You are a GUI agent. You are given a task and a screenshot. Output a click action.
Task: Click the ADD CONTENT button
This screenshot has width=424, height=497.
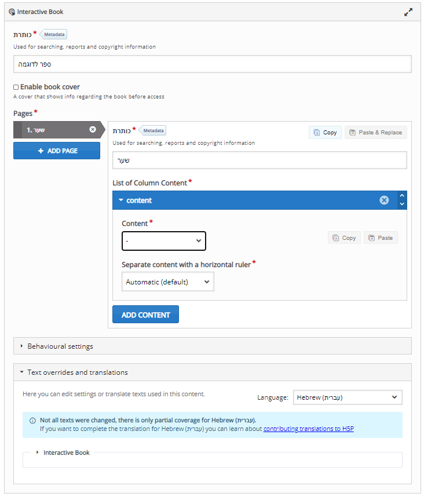pyautogui.click(x=145, y=315)
